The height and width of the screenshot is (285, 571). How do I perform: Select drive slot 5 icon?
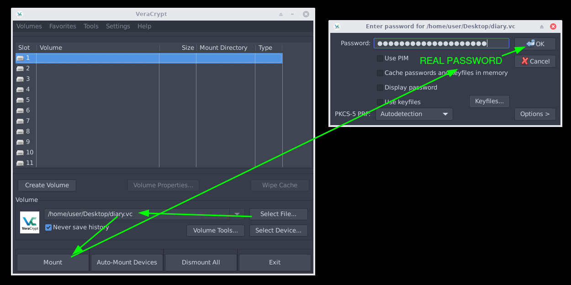point(20,100)
